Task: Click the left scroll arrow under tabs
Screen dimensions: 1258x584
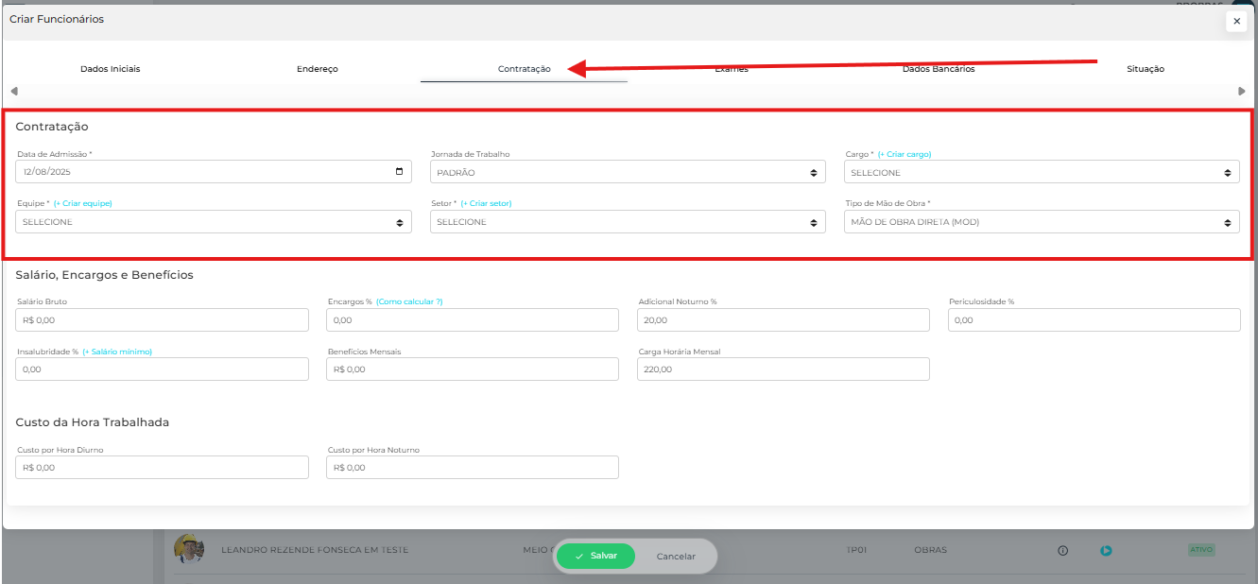Action: pos(13,92)
